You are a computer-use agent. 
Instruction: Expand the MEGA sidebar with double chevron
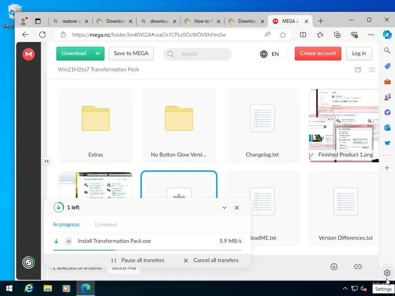pos(46,161)
